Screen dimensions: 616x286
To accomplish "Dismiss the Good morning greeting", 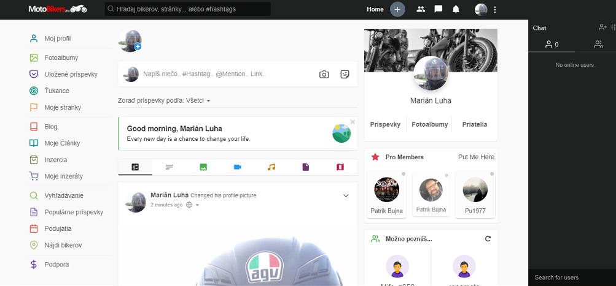I will point(353,122).
